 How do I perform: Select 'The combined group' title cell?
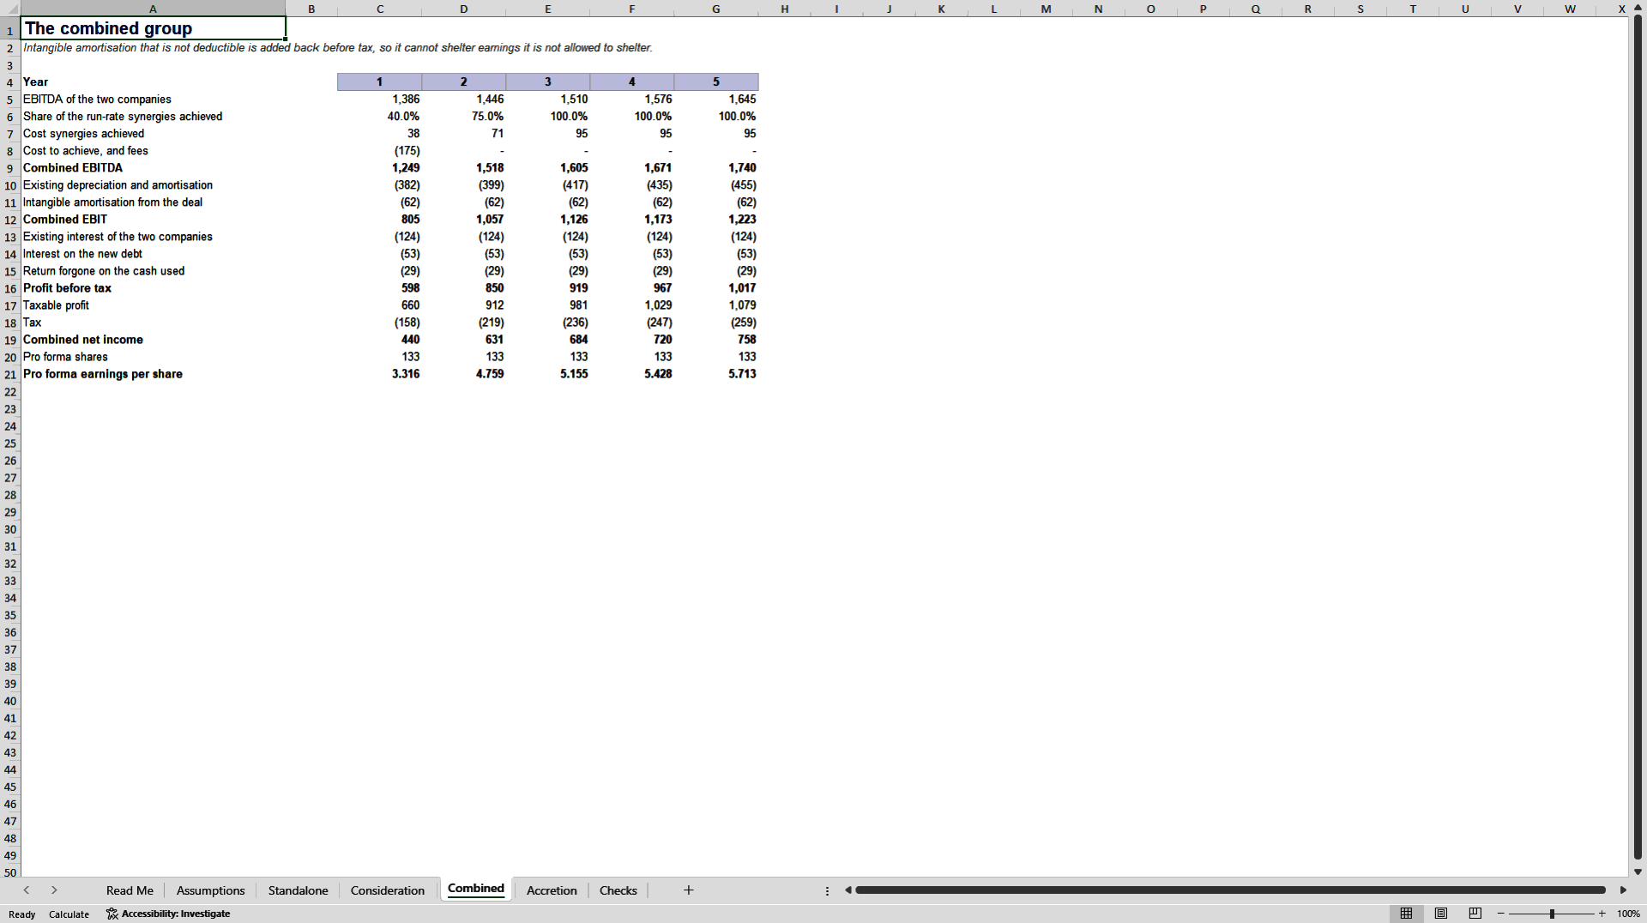tap(153, 28)
